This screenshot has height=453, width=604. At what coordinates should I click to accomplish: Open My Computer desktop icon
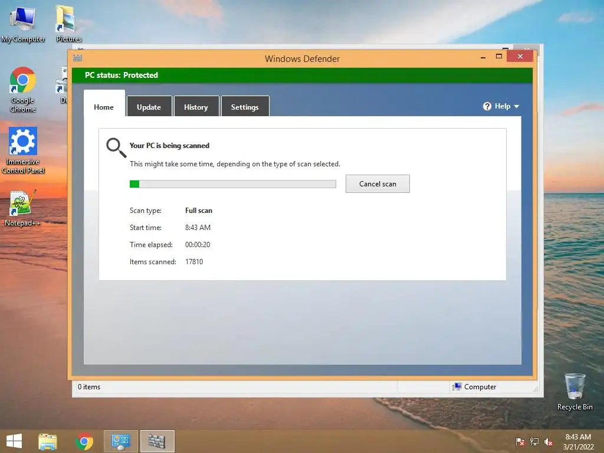point(23,24)
